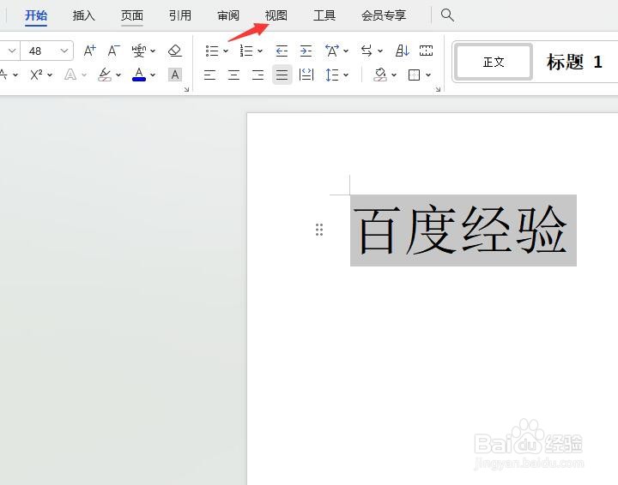This screenshot has width=618, height=485.
Task: Expand the shading color dropdown arrow
Action: coord(394,75)
